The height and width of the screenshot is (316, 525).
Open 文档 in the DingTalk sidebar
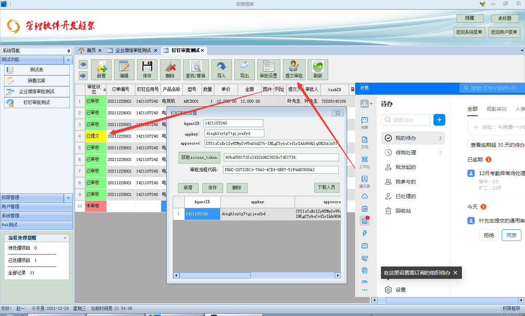point(365,142)
